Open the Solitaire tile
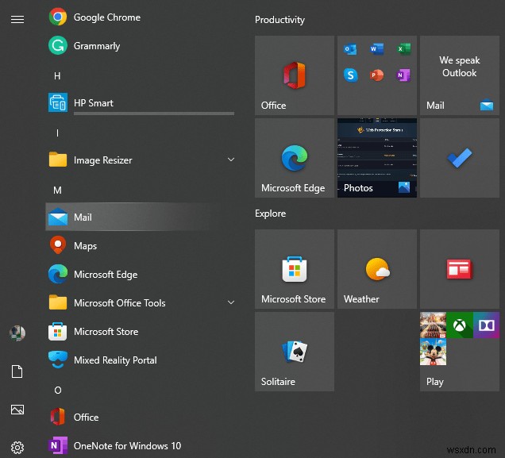 (295, 352)
